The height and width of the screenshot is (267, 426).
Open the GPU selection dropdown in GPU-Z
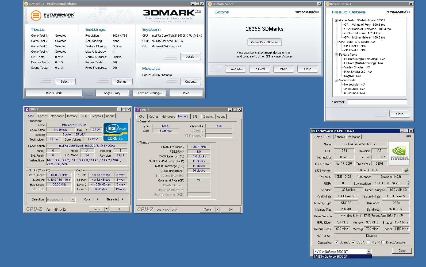pyautogui.click(x=369, y=251)
